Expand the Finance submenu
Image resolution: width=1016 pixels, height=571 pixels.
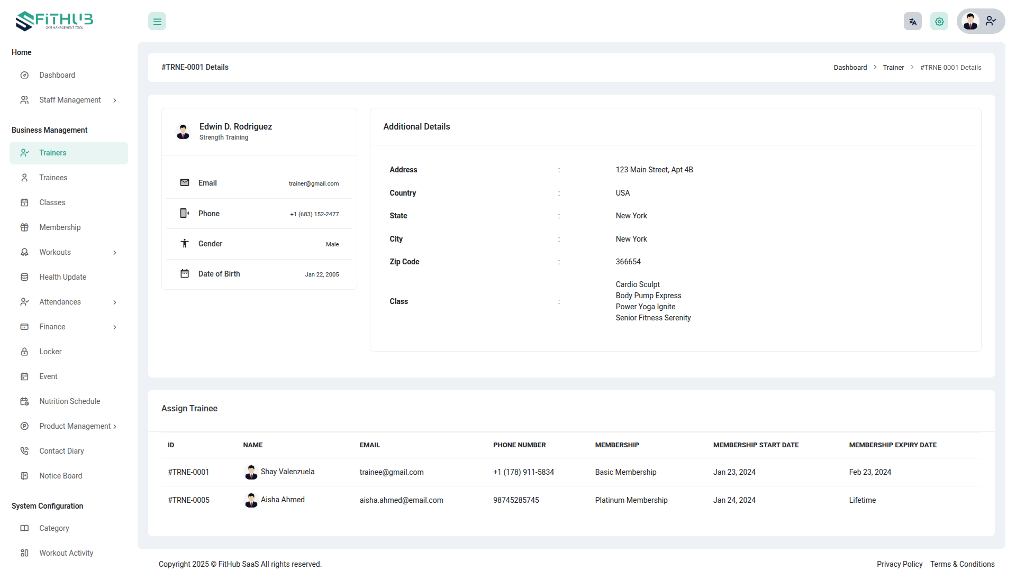[x=115, y=327]
